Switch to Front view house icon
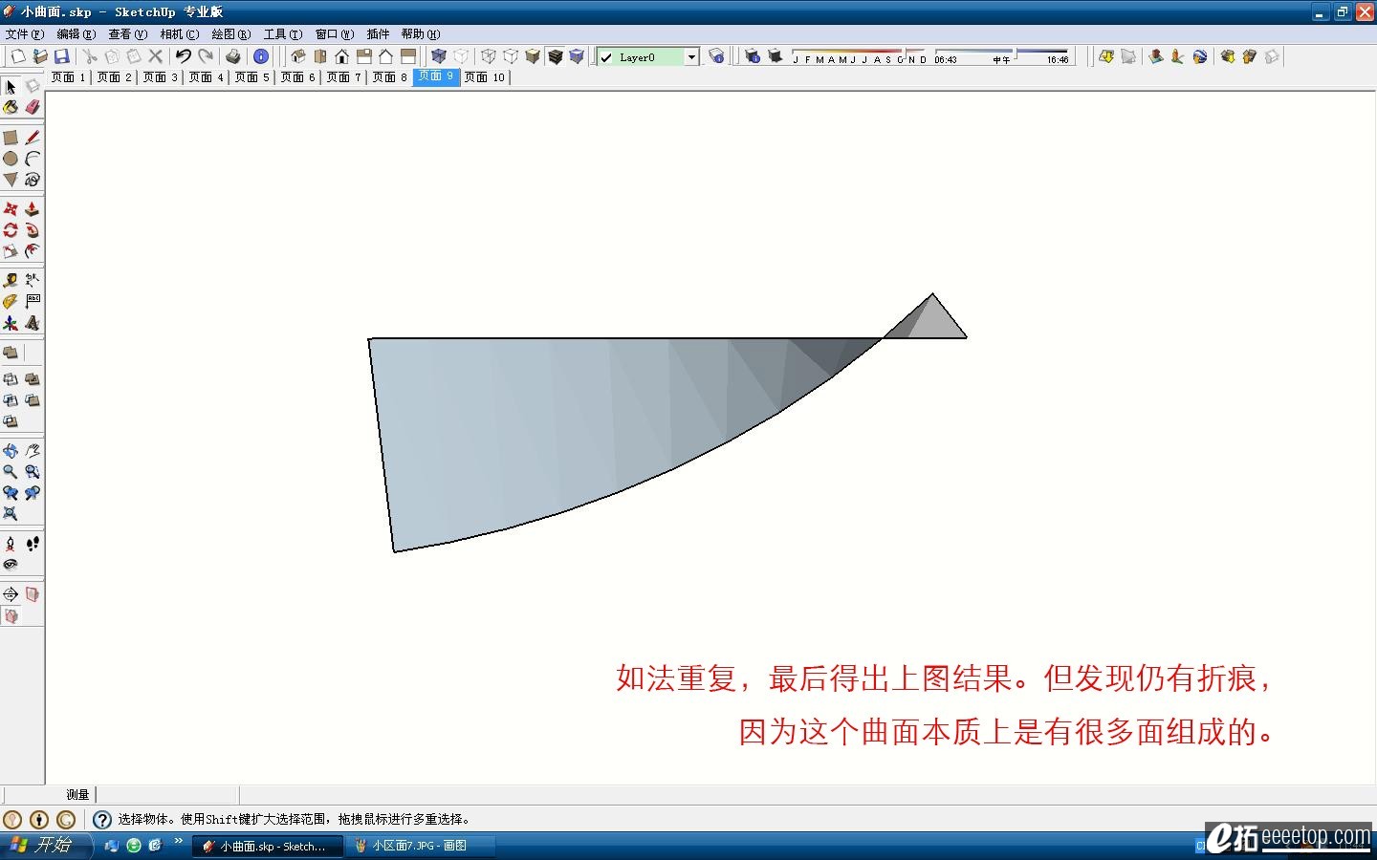 pos(341,56)
